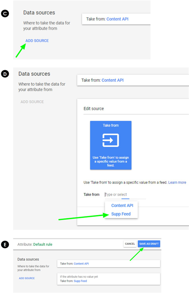
Task: Click ADD SOURCE in panel E
Action: [x=27, y=278]
